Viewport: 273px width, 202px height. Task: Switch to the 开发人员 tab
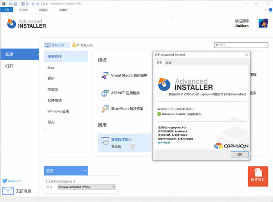[57, 45]
